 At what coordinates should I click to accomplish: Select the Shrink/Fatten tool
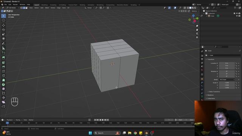(3, 97)
